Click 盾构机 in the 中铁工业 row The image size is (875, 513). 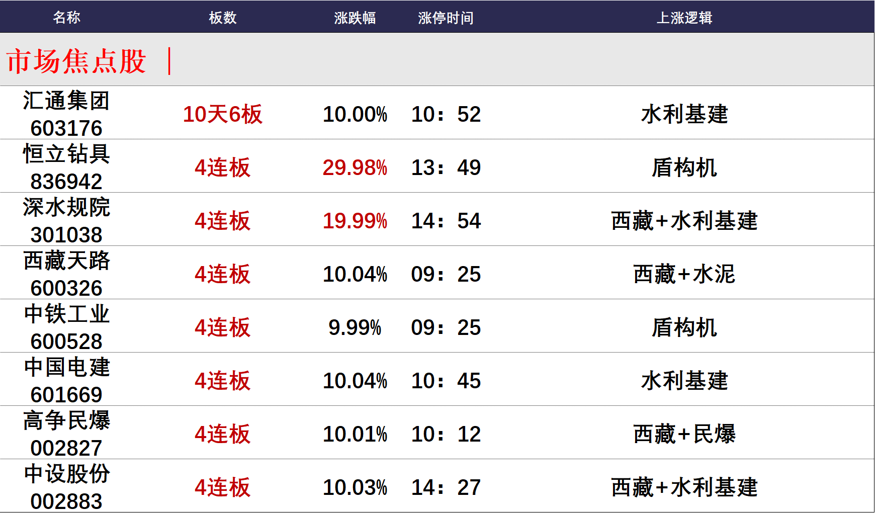(x=684, y=327)
